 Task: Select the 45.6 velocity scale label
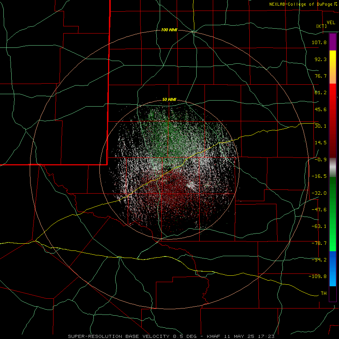321,109
